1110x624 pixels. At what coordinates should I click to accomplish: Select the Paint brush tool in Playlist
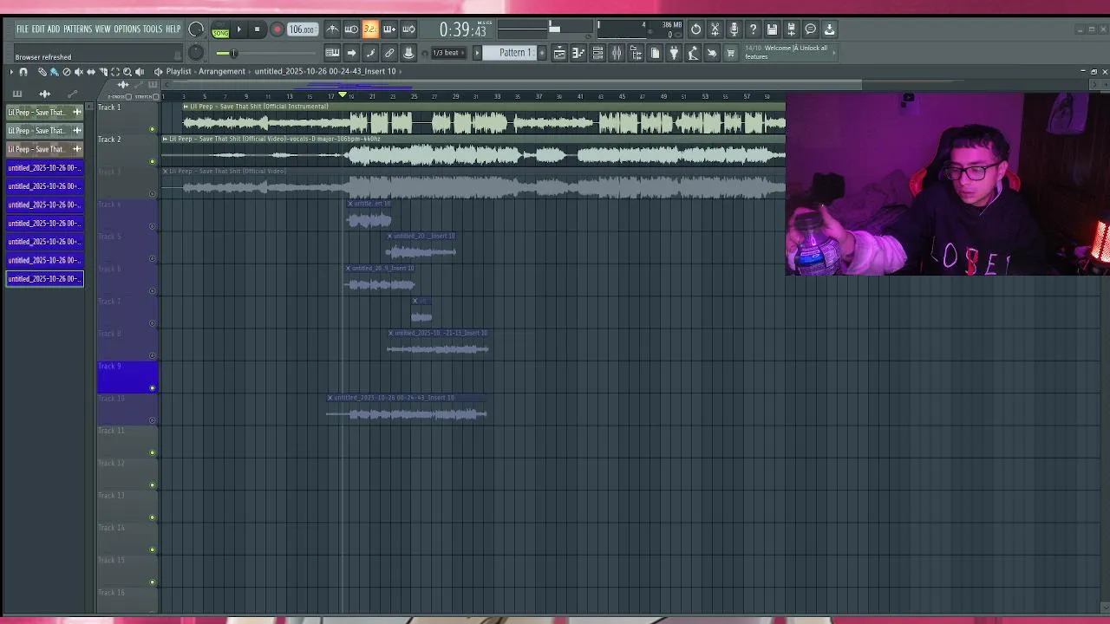pyautogui.click(x=55, y=72)
